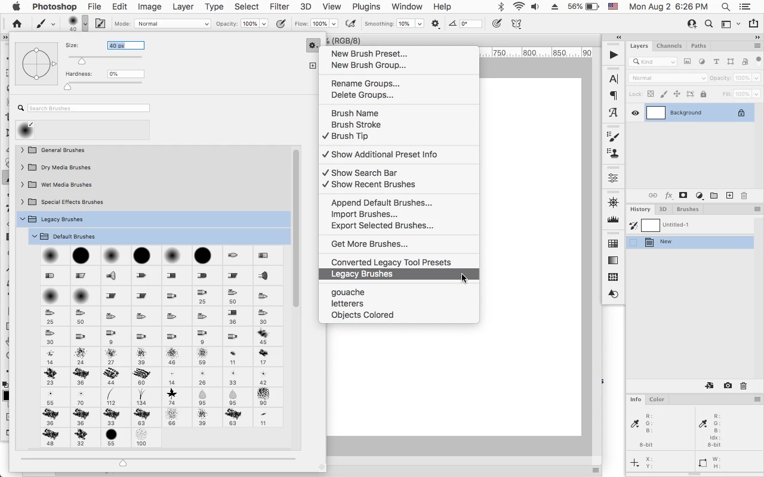Delete layer trash icon in Layers panel
764x477 pixels.
tap(744, 196)
